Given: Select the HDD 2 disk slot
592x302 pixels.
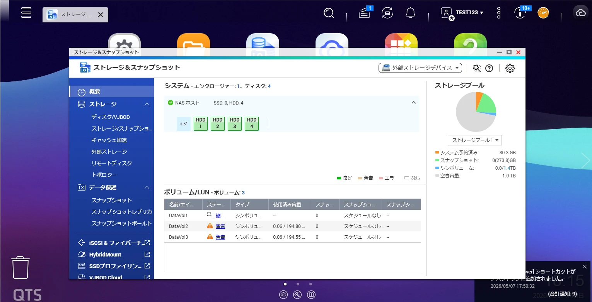Looking at the screenshot, I should tap(218, 124).
